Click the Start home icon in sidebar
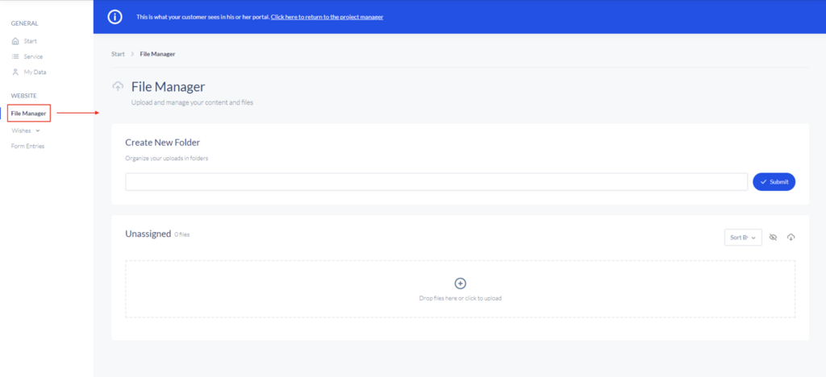Image resolution: width=826 pixels, height=377 pixels. coord(15,41)
